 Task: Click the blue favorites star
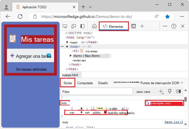(x=167, y=17)
